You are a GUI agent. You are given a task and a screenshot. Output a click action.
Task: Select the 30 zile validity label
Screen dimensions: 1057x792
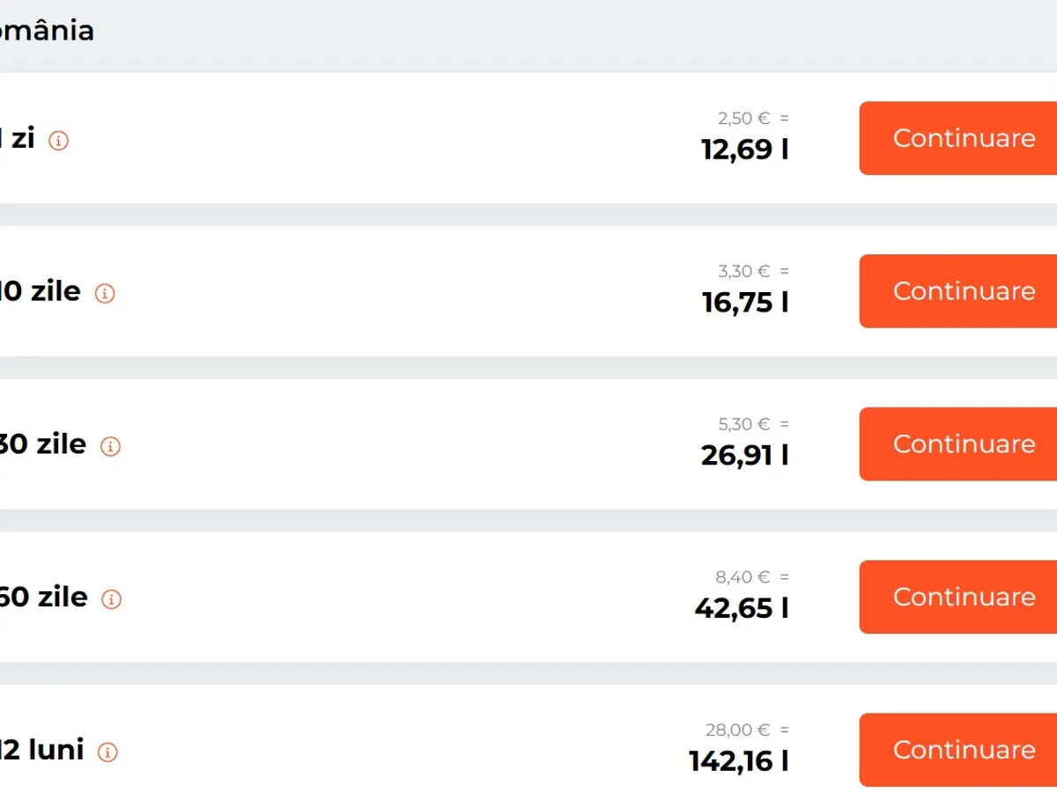point(42,444)
